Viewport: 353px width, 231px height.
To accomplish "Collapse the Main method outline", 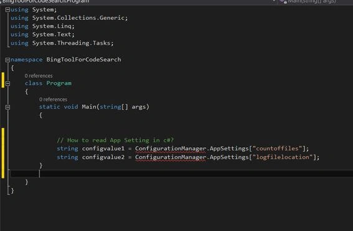I will [7, 107].
